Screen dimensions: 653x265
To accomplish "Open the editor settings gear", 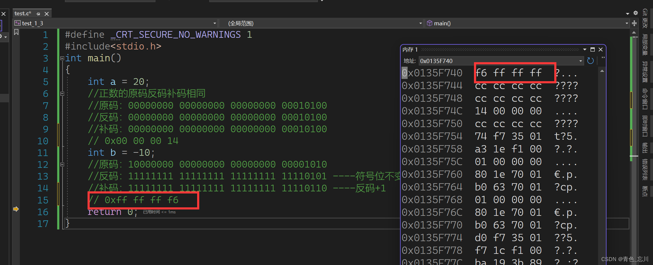I will pyautogui.click(x=636, y=13).
